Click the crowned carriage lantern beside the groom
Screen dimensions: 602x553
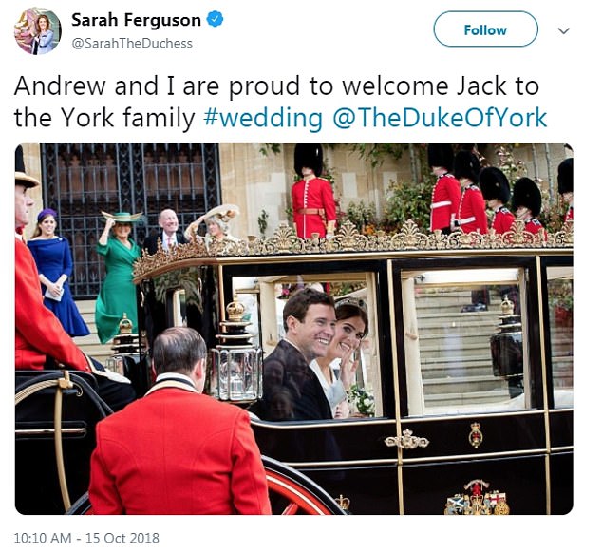tap(235, 352)
